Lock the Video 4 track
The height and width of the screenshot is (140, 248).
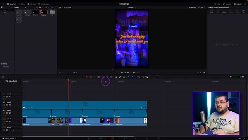point(4,97)
